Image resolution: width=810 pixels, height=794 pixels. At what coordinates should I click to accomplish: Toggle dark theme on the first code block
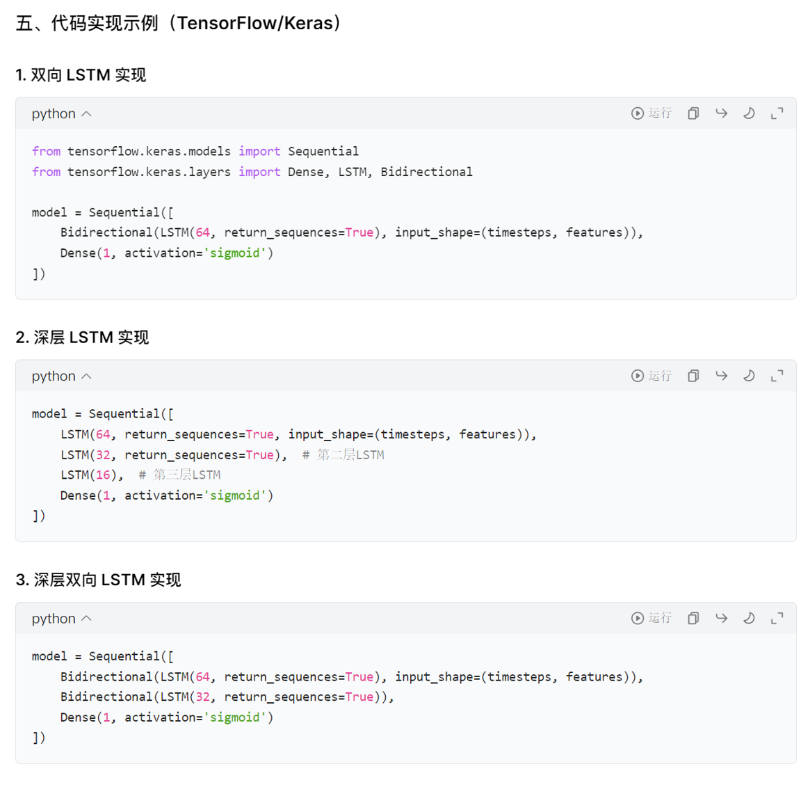click(x=749, y=113)
